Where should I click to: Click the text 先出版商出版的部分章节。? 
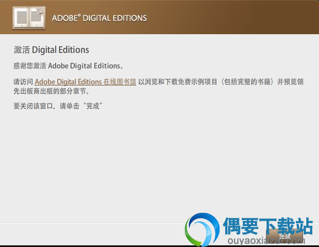(52, 92)
